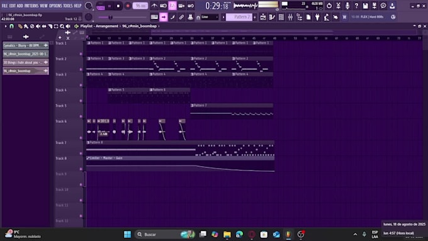Open the OPTIONS menu

pyautogui.click(x=55, y=6)
